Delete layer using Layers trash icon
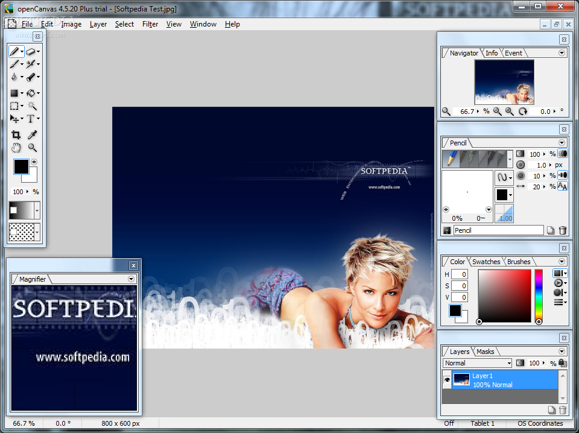 [x=562, y=409]
